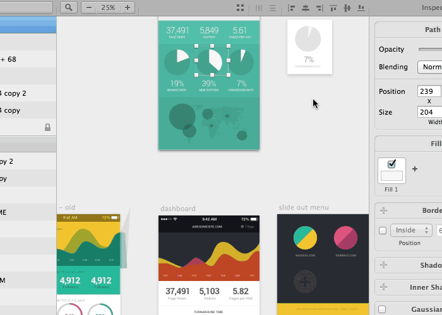
Task: Adjust the Opacity slider
Action: tap(430, 50)
